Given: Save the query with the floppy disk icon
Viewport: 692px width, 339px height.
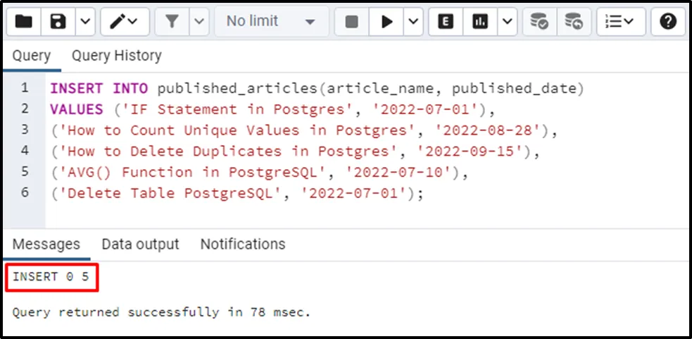Looking at the screenshot, I should (58, 22).
